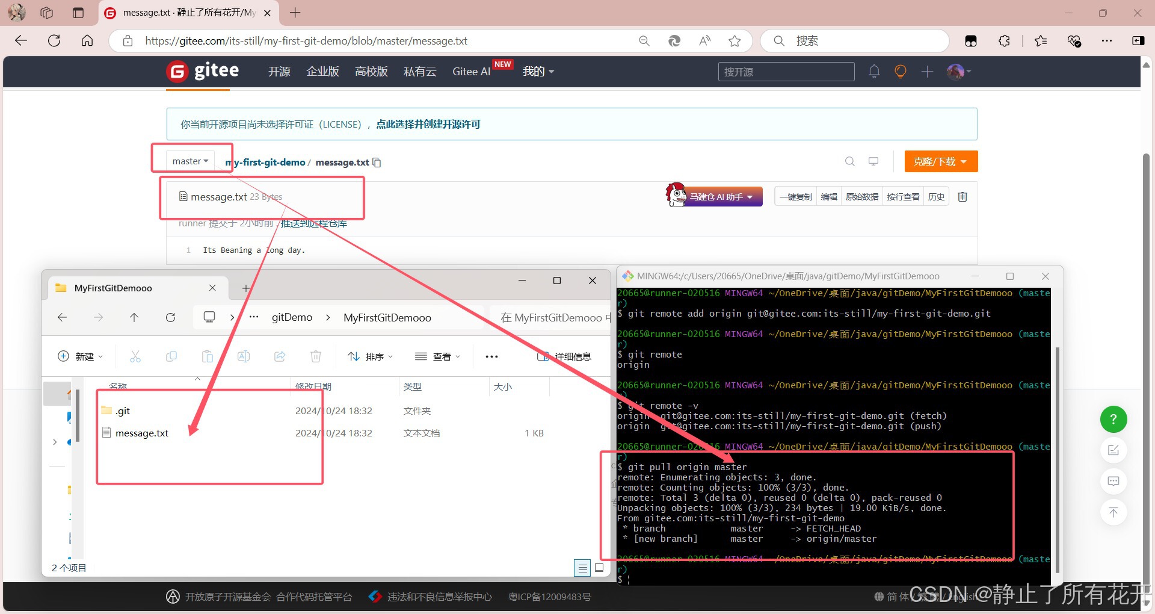Open the master branch dropdown
The width and height of the screenshot is (1155, 614).
click(x=190, y=161)
